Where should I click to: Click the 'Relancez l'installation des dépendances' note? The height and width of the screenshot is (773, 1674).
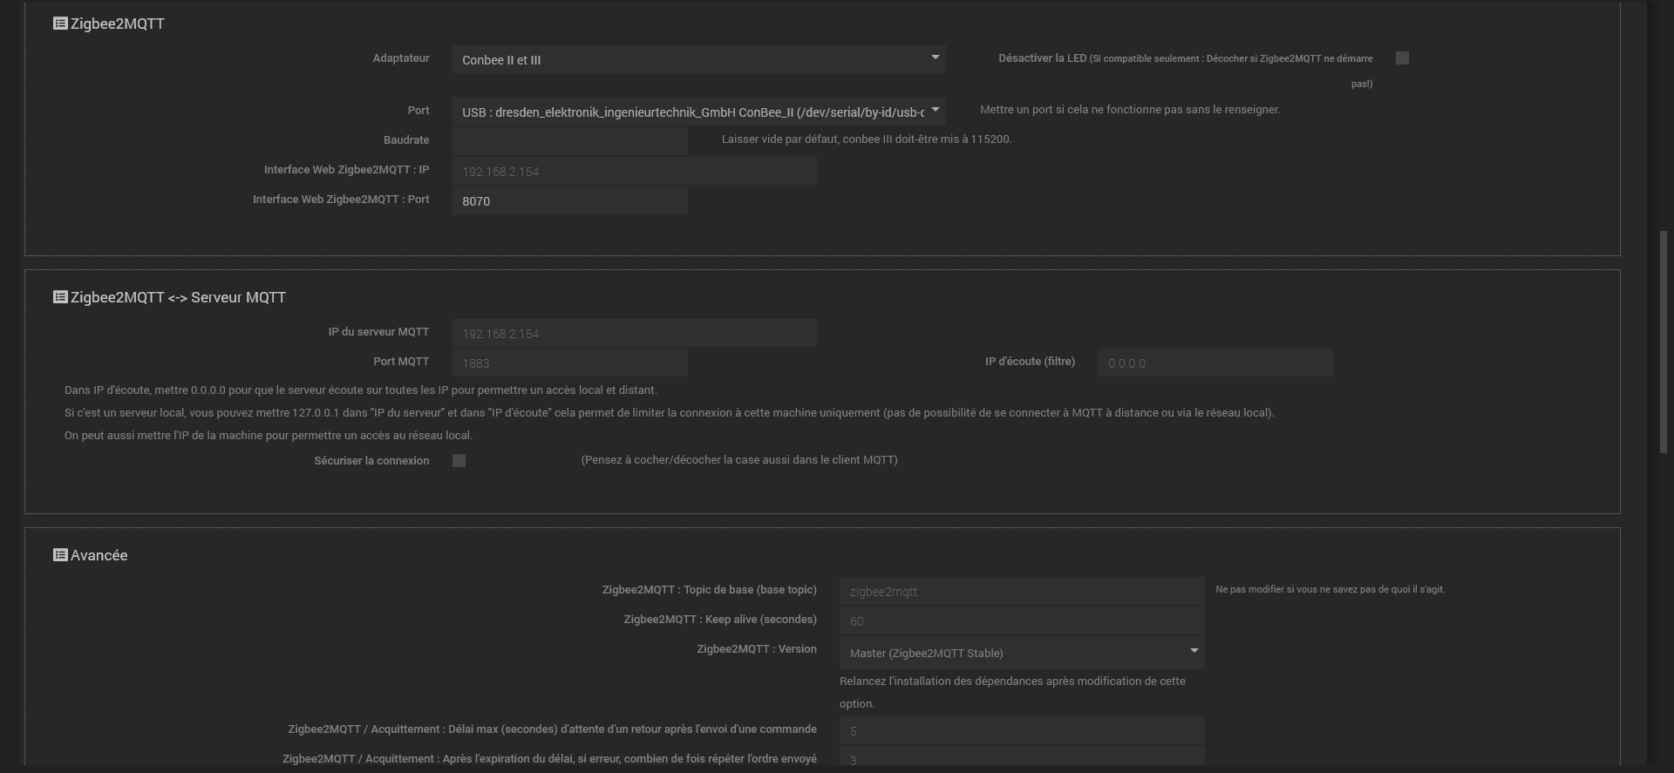1012,692
